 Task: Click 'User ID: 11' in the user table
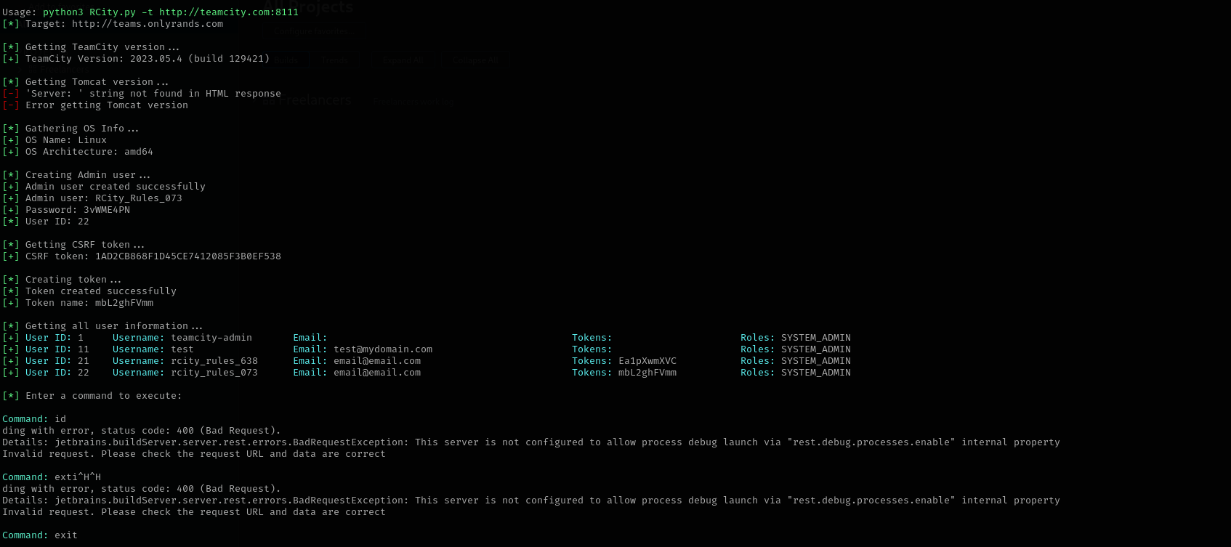point(57,349)
